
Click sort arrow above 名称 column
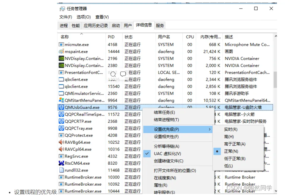(x=82, y=34)
